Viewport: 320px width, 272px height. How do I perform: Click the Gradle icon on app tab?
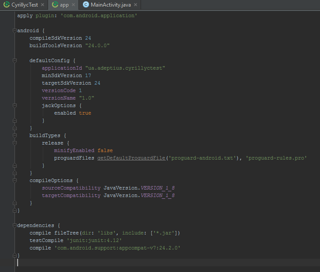tap(55, 5)
